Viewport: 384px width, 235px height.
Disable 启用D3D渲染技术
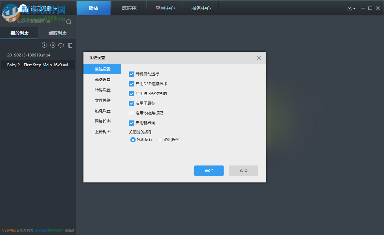(131, 84)
